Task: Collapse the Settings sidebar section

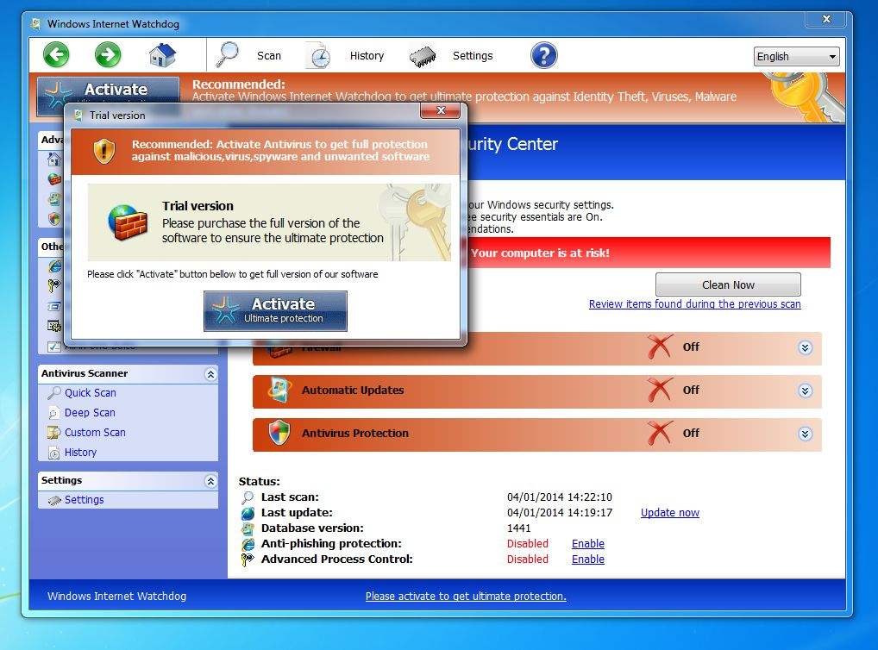Action: click(x=210, y=481)
